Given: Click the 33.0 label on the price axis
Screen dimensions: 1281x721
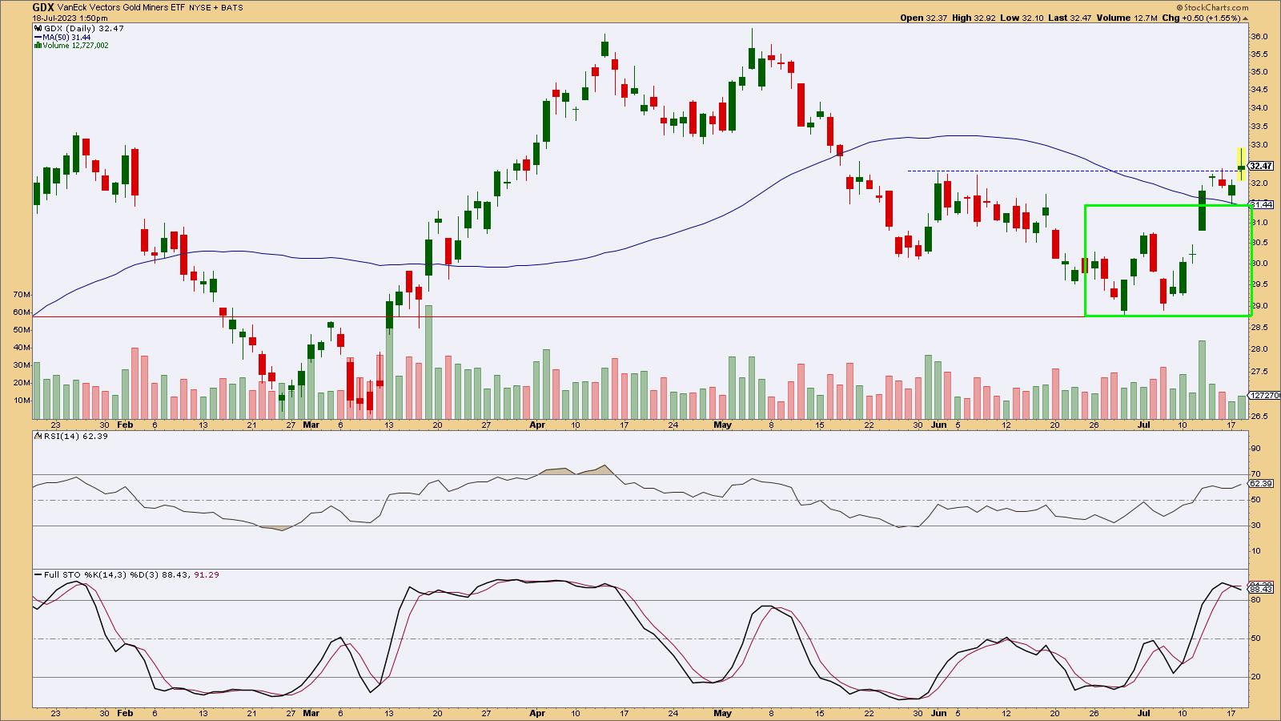Looking at the screenshot, I should point(1259,145).
